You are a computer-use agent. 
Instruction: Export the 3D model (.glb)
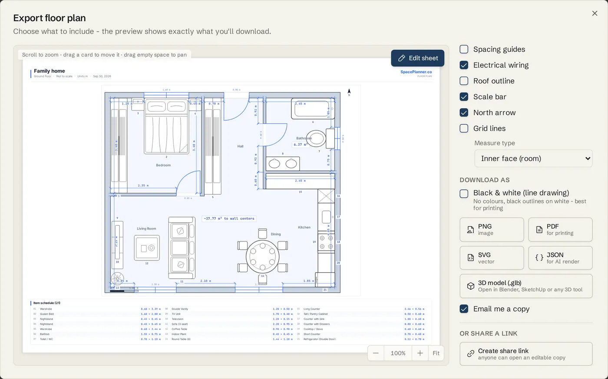click(x=526, y=286)
